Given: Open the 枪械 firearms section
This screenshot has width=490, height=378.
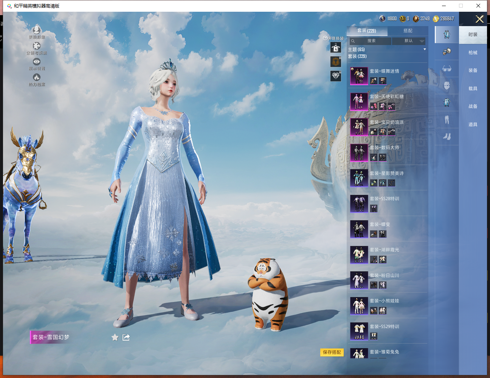Looking at the screenshot, I should click(x=473, y=53).
